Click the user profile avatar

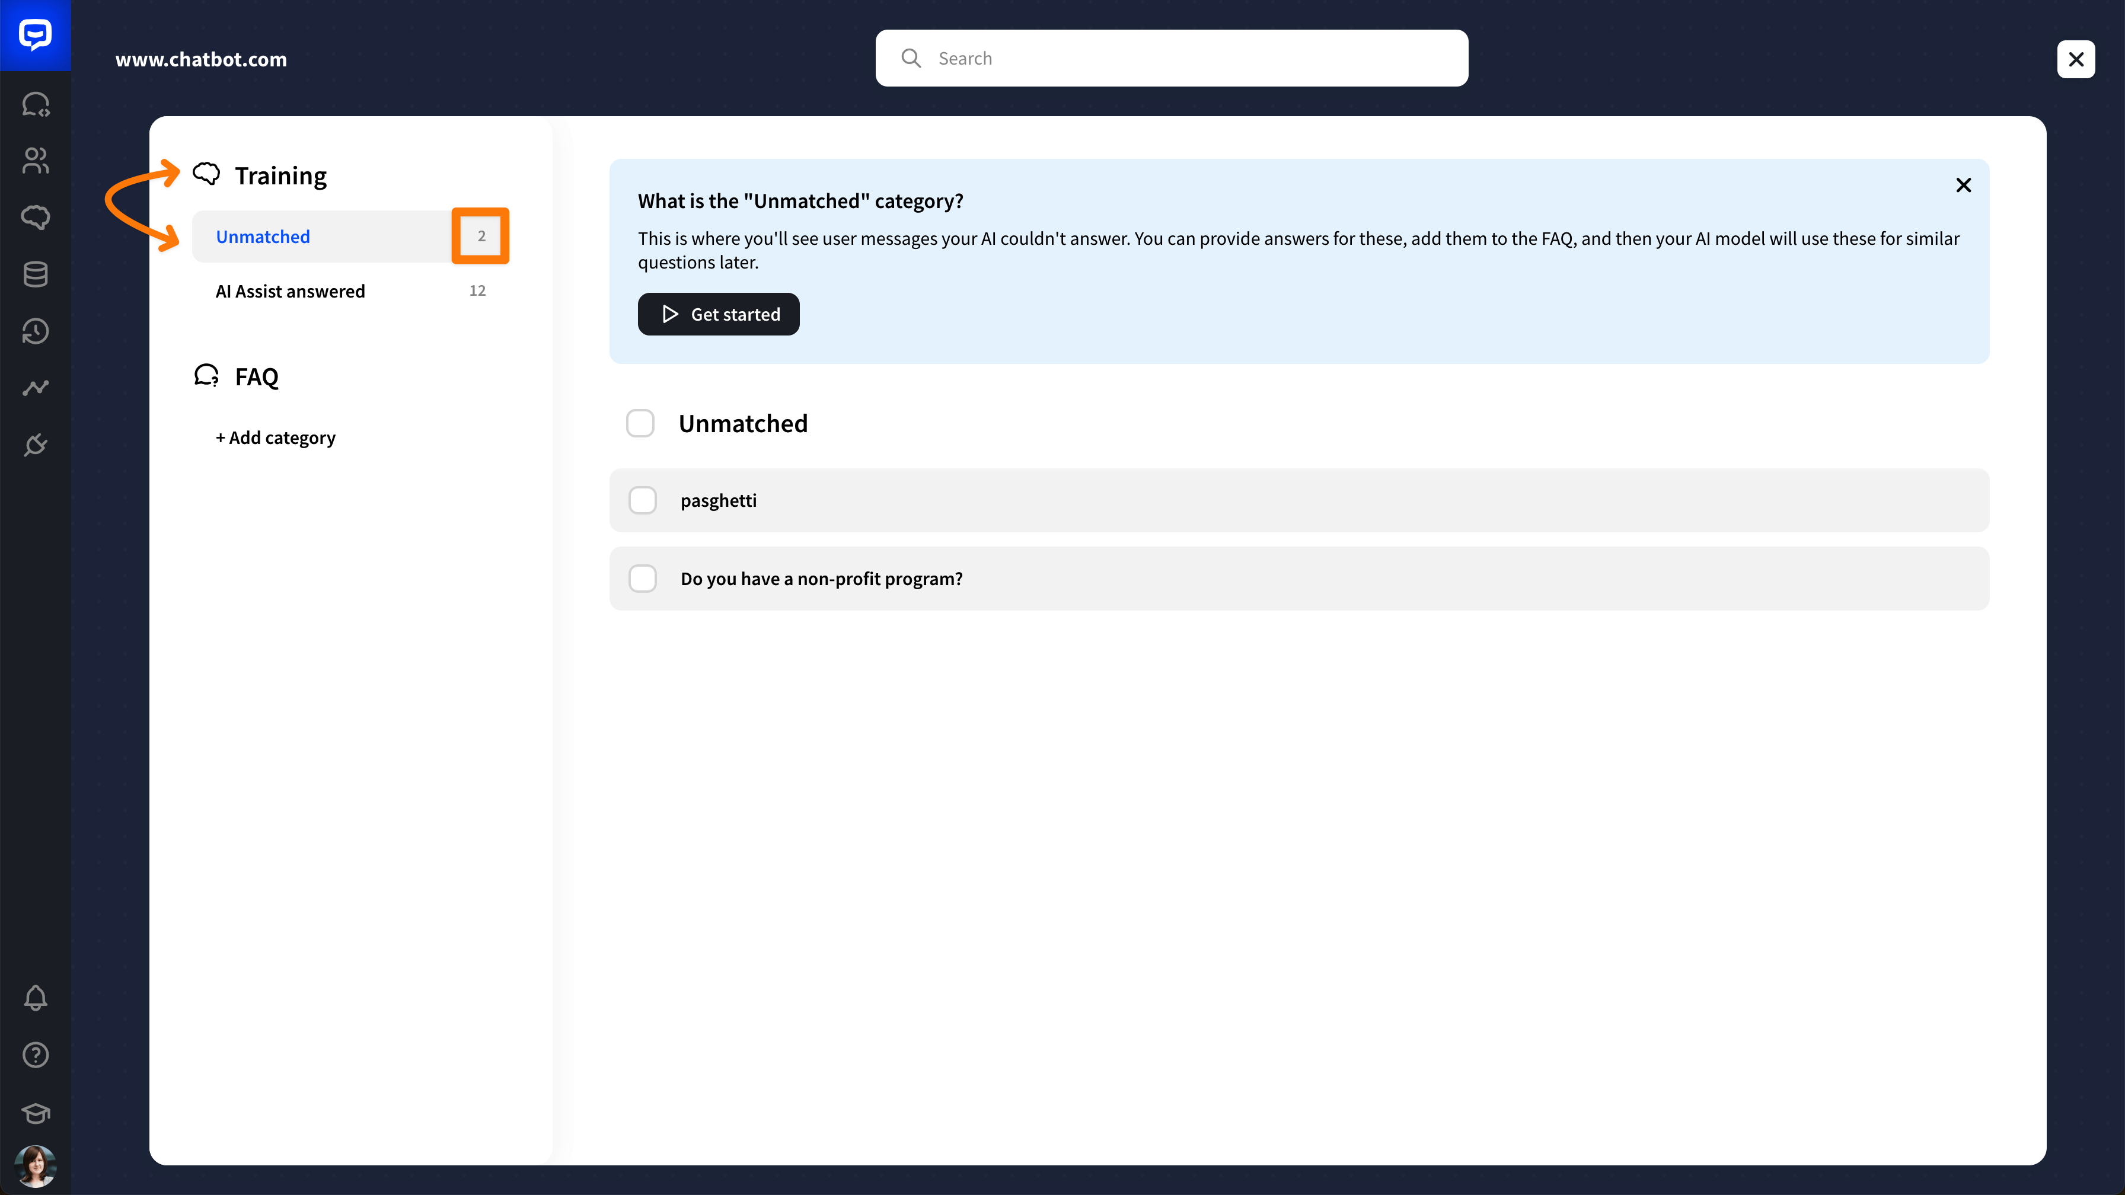coord(36,1166)
